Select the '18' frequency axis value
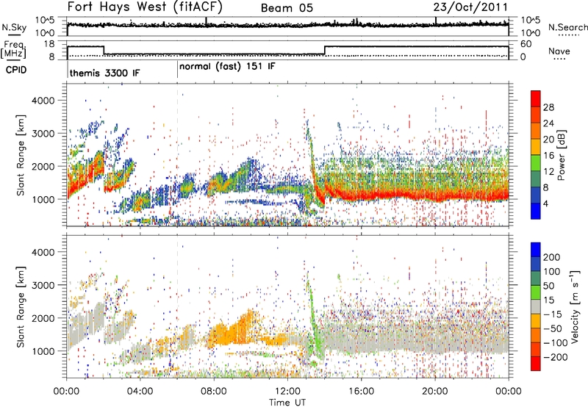This screenshot has height=407, width=588. pos(49,44)
